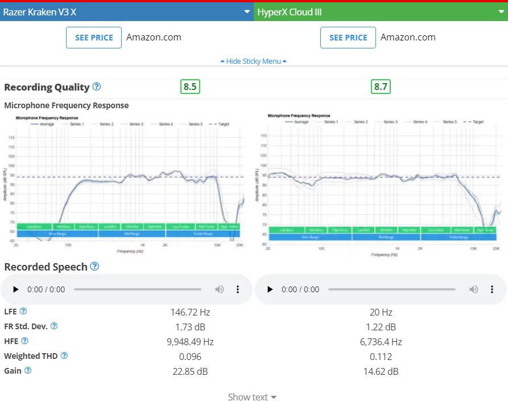Click the 8.5 Recording Quality score
This screenshot has height=401, width=508.
[x=190, y=87]
